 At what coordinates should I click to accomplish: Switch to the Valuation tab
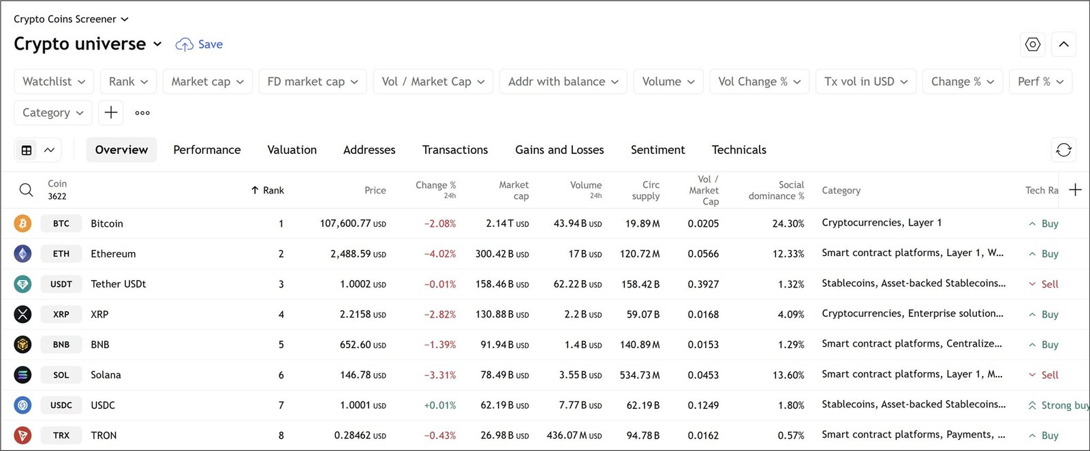(x=292, y=150)
